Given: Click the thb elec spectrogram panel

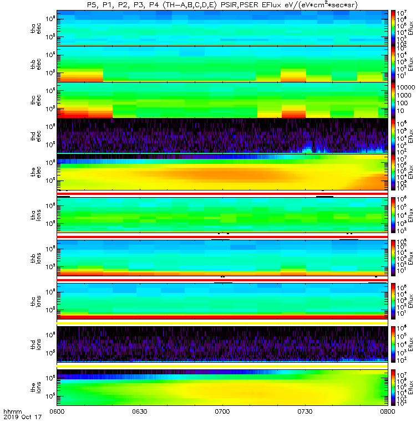Looking at the screenshot, I should click(222, 64).
